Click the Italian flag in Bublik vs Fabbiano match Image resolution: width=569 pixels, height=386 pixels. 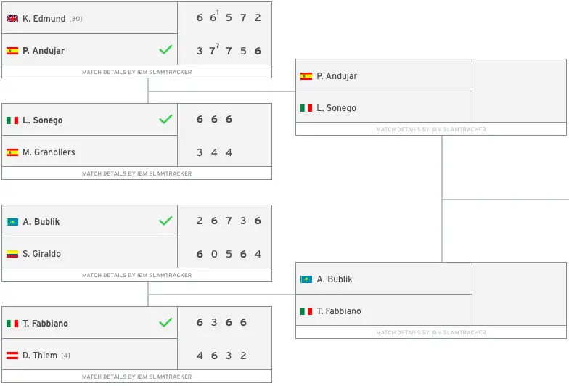306,311
